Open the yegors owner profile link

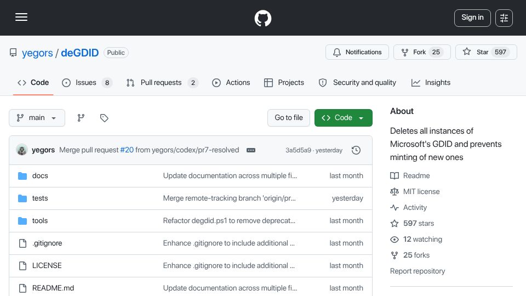point(37,53)
